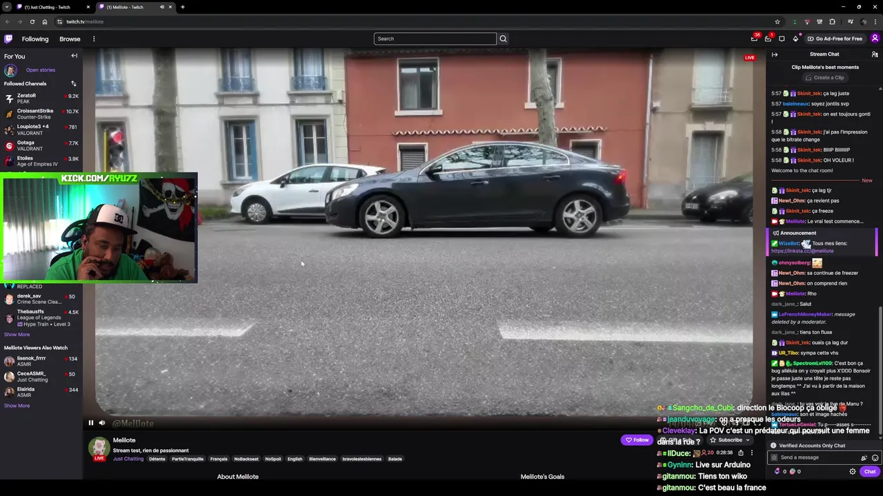The width and height of the screenshot is (883, 496).
Task: Open a new browser tab
Action: [x=183, y=7]
